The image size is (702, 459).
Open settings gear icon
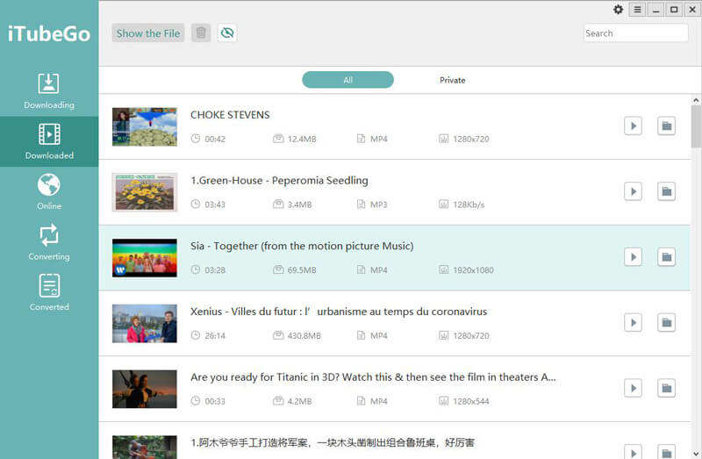pos(619,10)
